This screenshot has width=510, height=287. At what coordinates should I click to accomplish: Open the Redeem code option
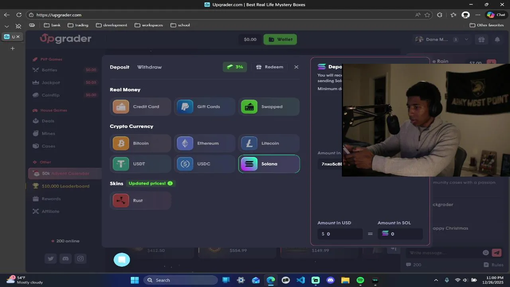pos(270,67)
